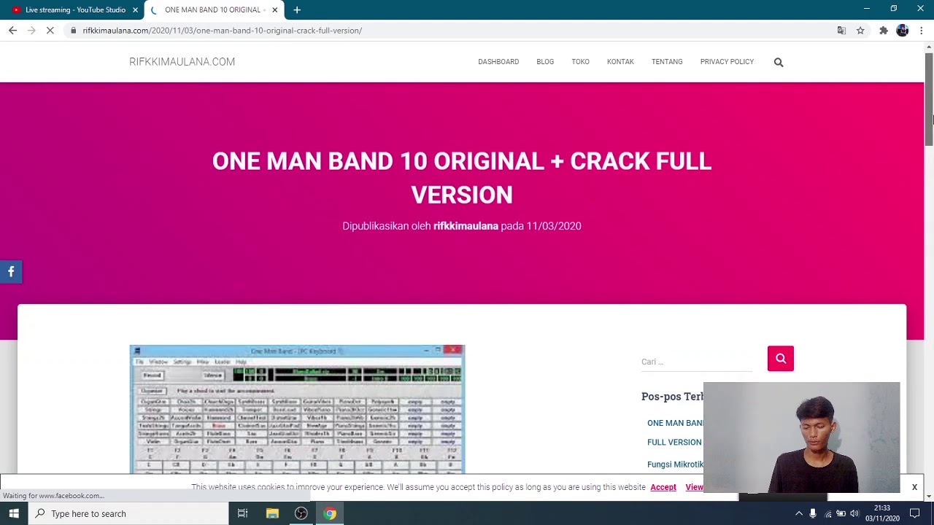
Task: Open the Google Translate icon in address bar
Action: coord(841,31)
